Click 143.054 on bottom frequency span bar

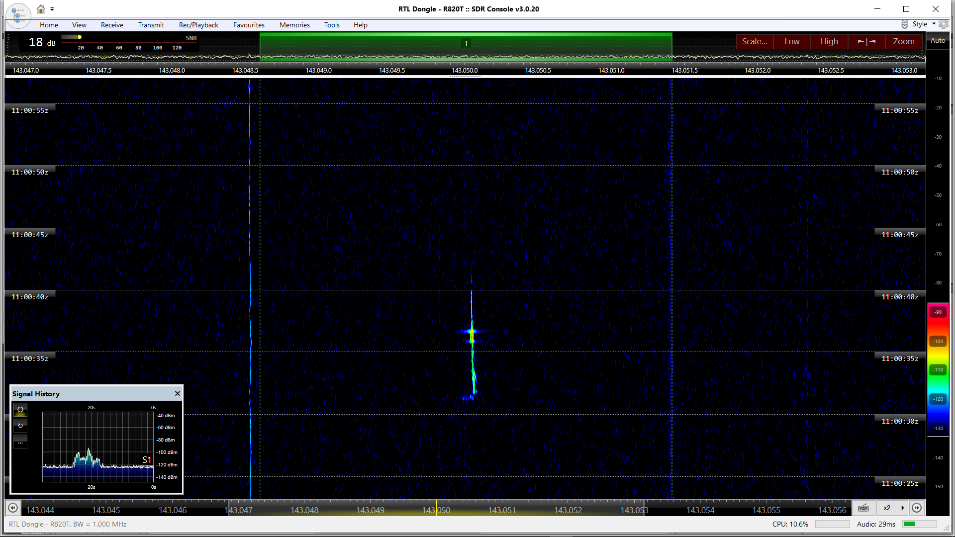700,510
